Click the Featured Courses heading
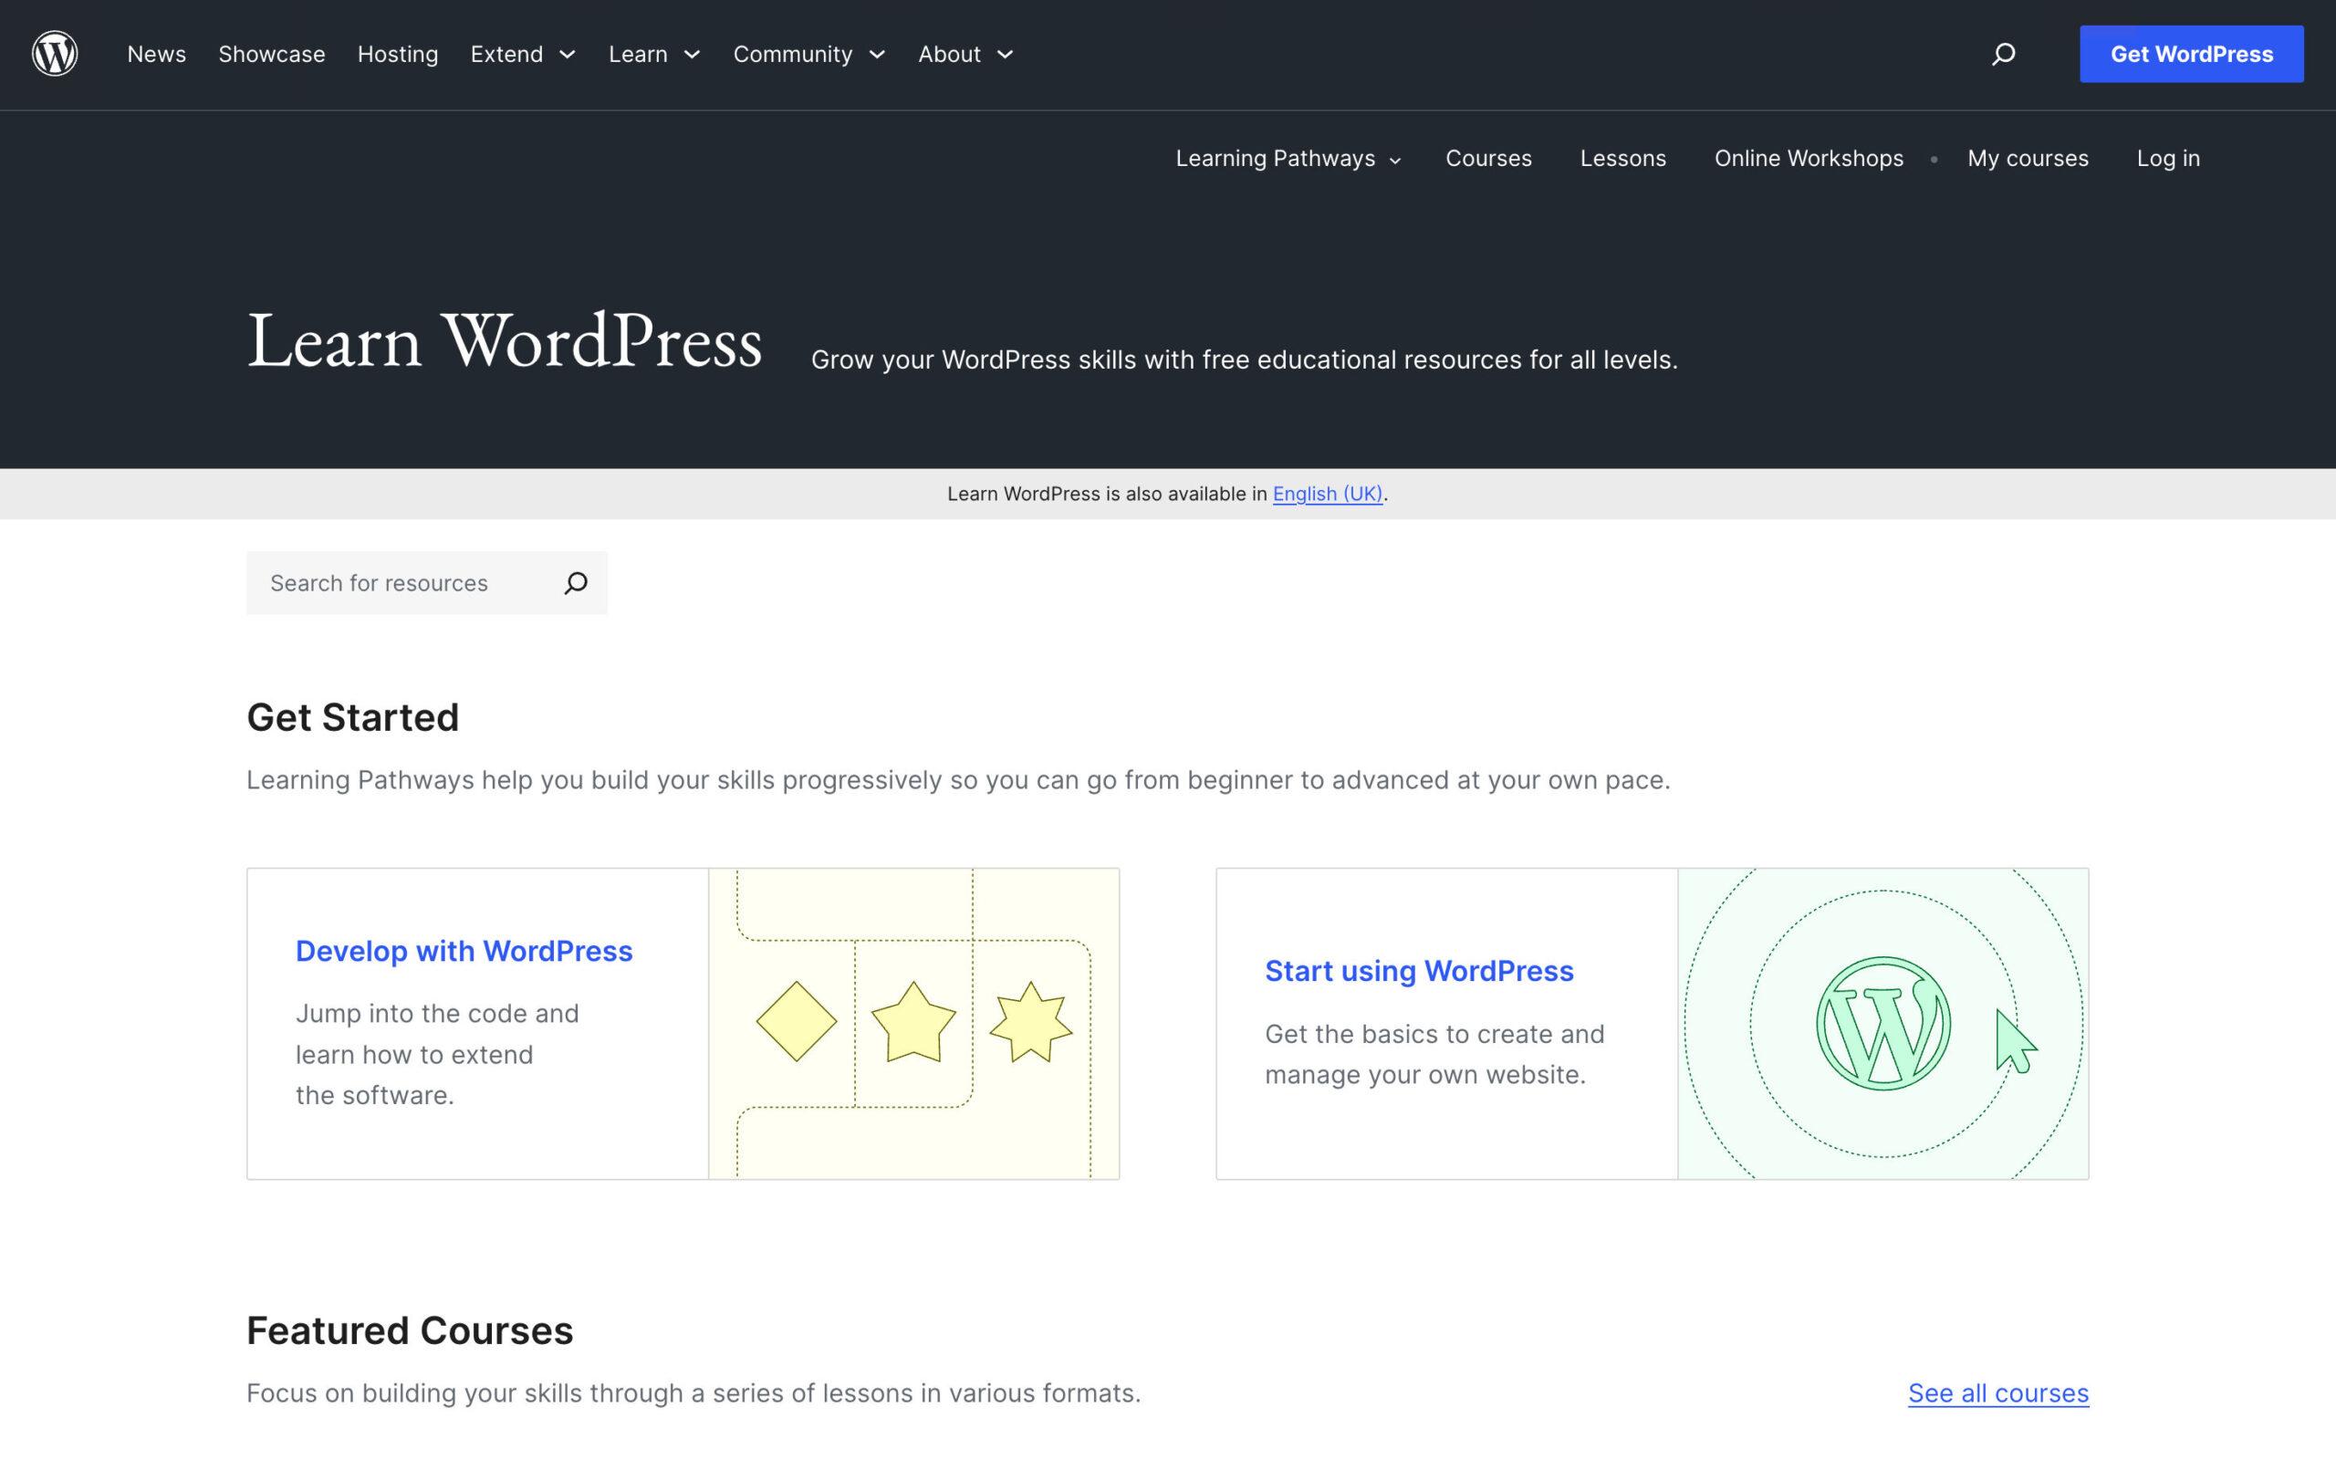This screenshot has height=1460, width=2336. pos(410,1330)
